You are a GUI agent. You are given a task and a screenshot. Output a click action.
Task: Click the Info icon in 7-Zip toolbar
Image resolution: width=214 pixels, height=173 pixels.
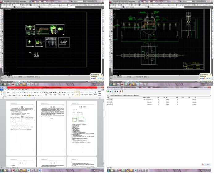pyautogui.click(x=122, y=91)
